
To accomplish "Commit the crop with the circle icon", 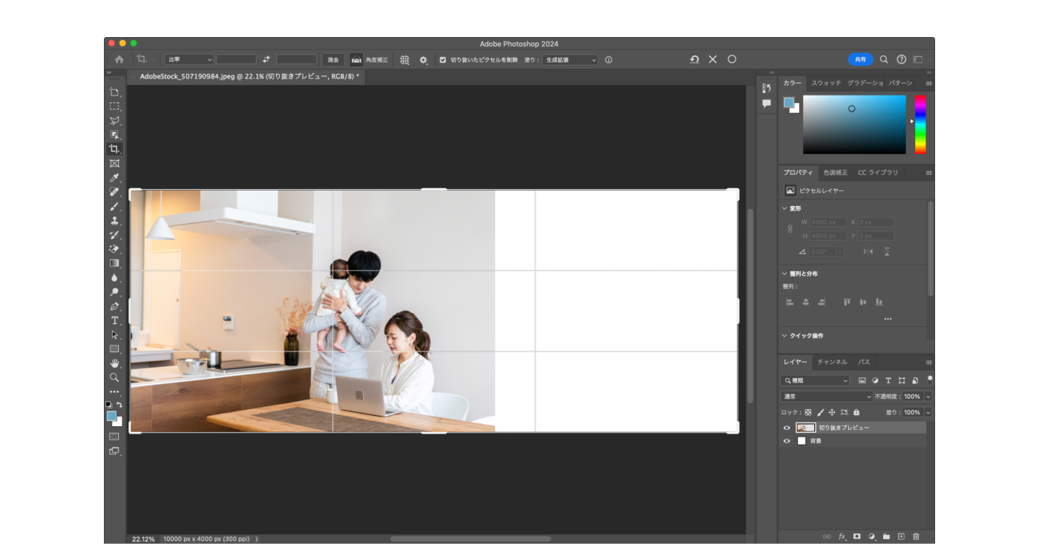I will pyautogui.click(x=732, y=59).
